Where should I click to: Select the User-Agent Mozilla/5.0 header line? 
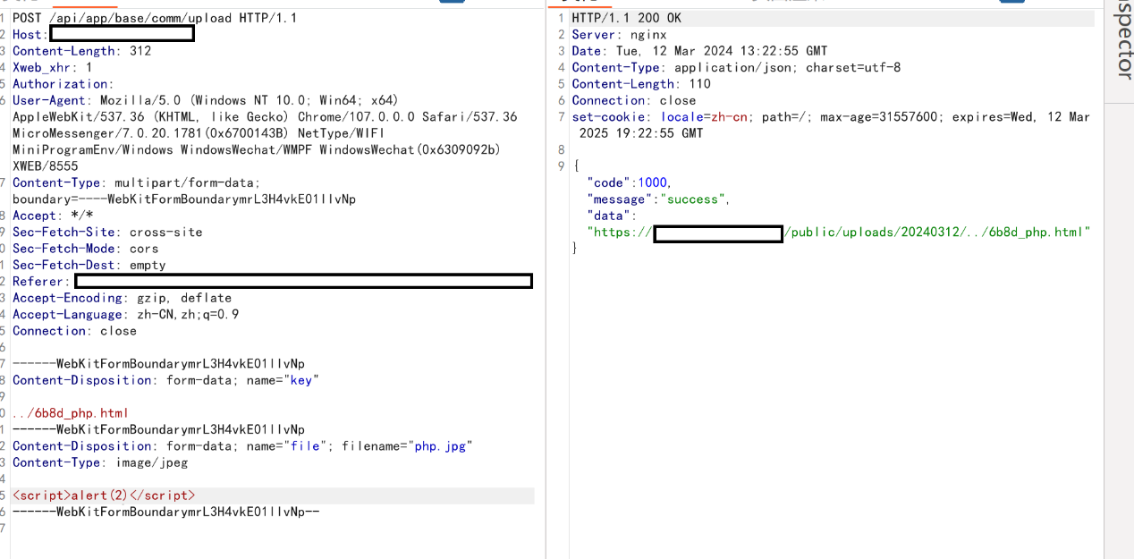tap(206, 100)
